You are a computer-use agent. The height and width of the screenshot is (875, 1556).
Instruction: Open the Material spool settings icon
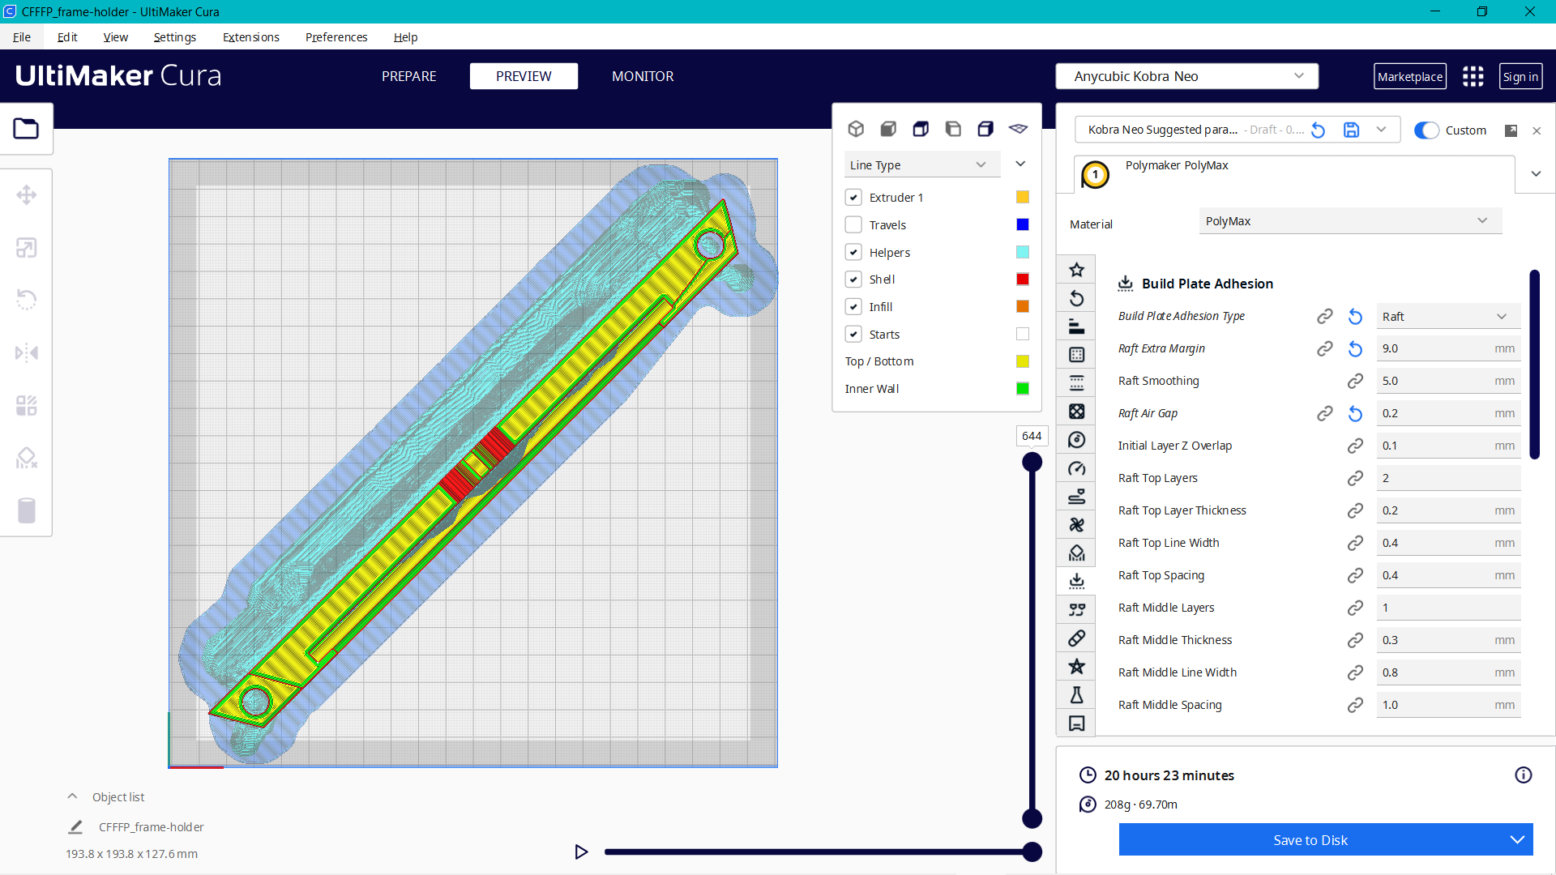1076,439
